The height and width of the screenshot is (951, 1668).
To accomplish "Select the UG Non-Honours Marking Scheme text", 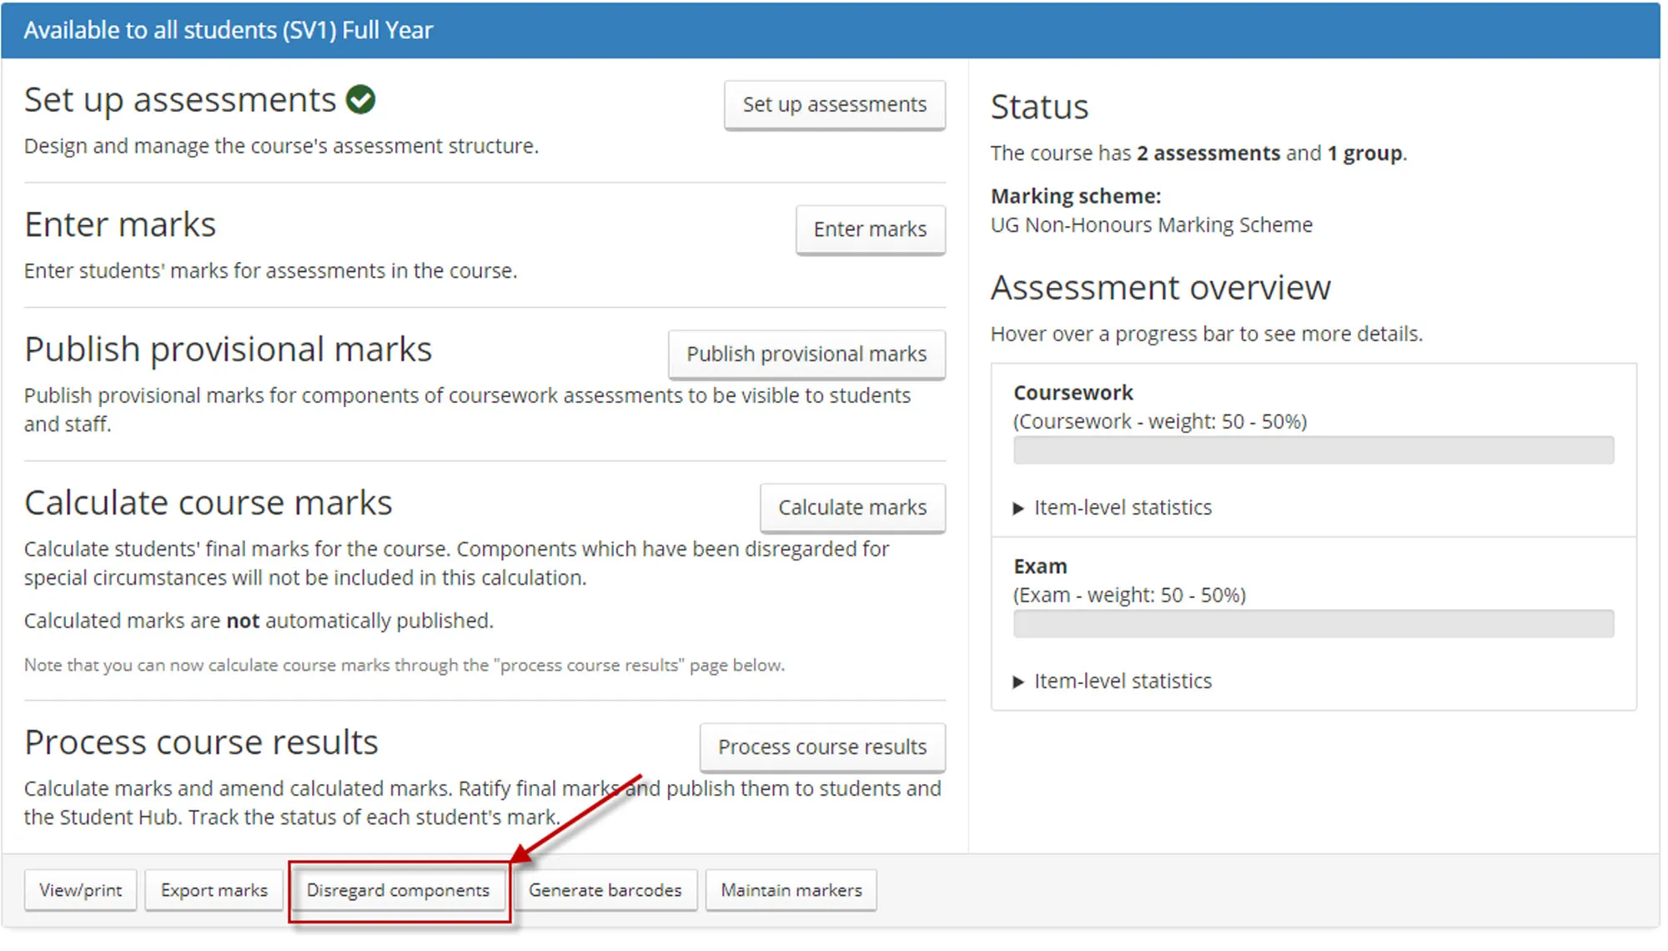I will click(1151, 224).
